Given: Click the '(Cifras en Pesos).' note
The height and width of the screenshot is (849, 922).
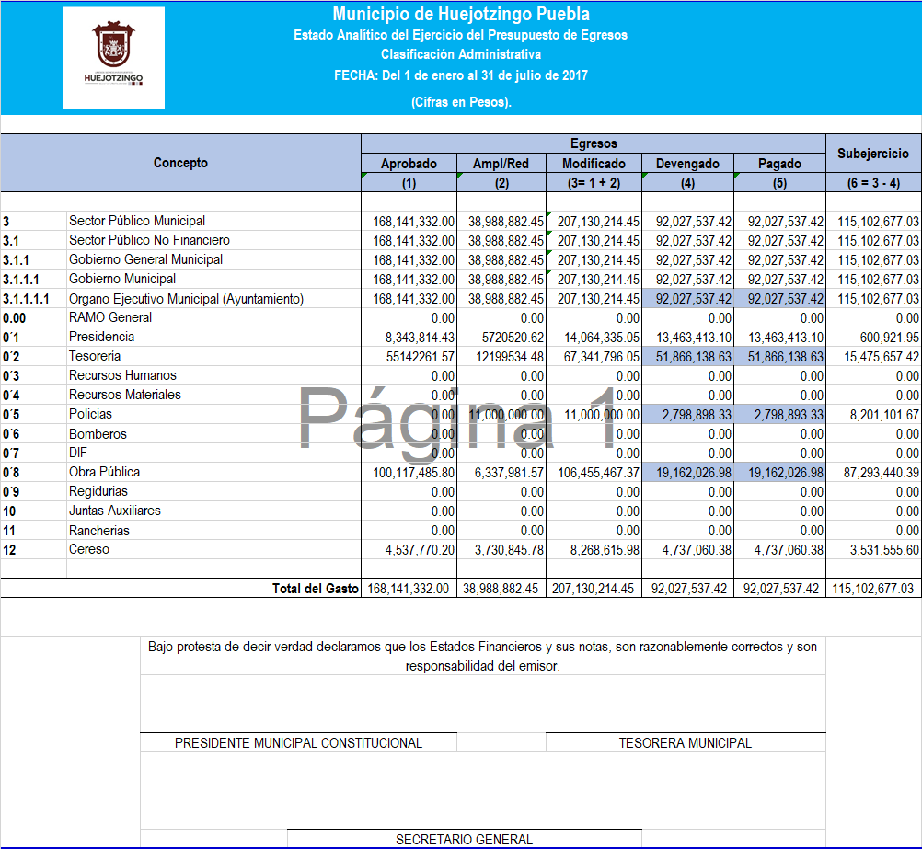Looking at the screenshot, I should coord(461,102).
